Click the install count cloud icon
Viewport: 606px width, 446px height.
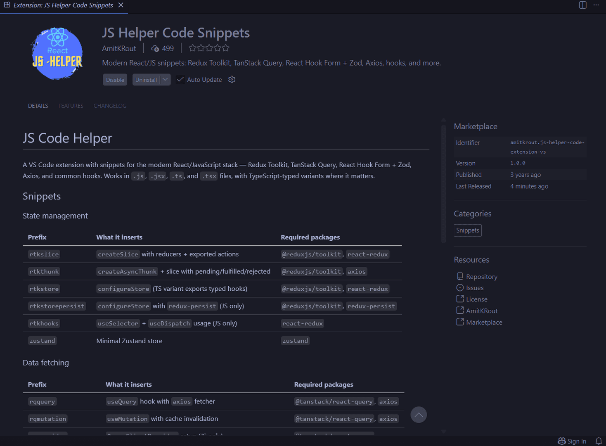pos(155,48)
